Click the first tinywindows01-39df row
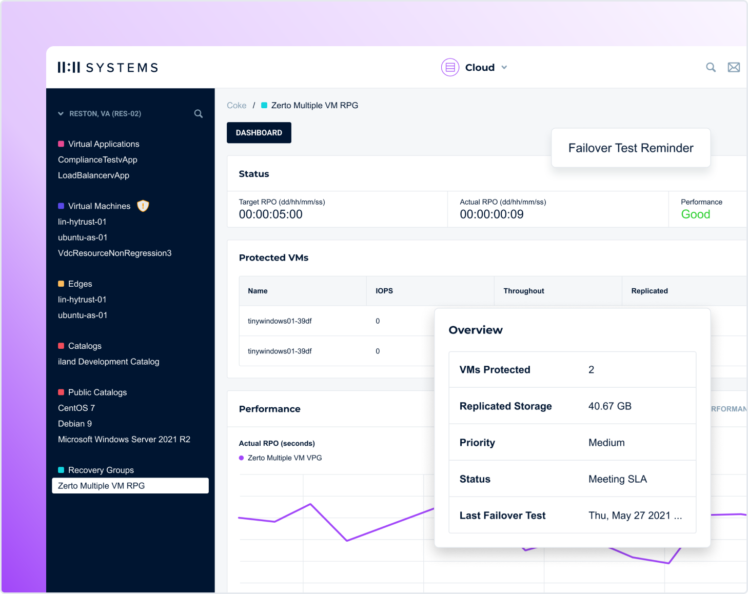 (x=280, y=321)
